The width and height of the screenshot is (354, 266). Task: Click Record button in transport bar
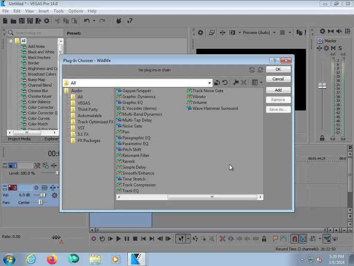(94, 239)
